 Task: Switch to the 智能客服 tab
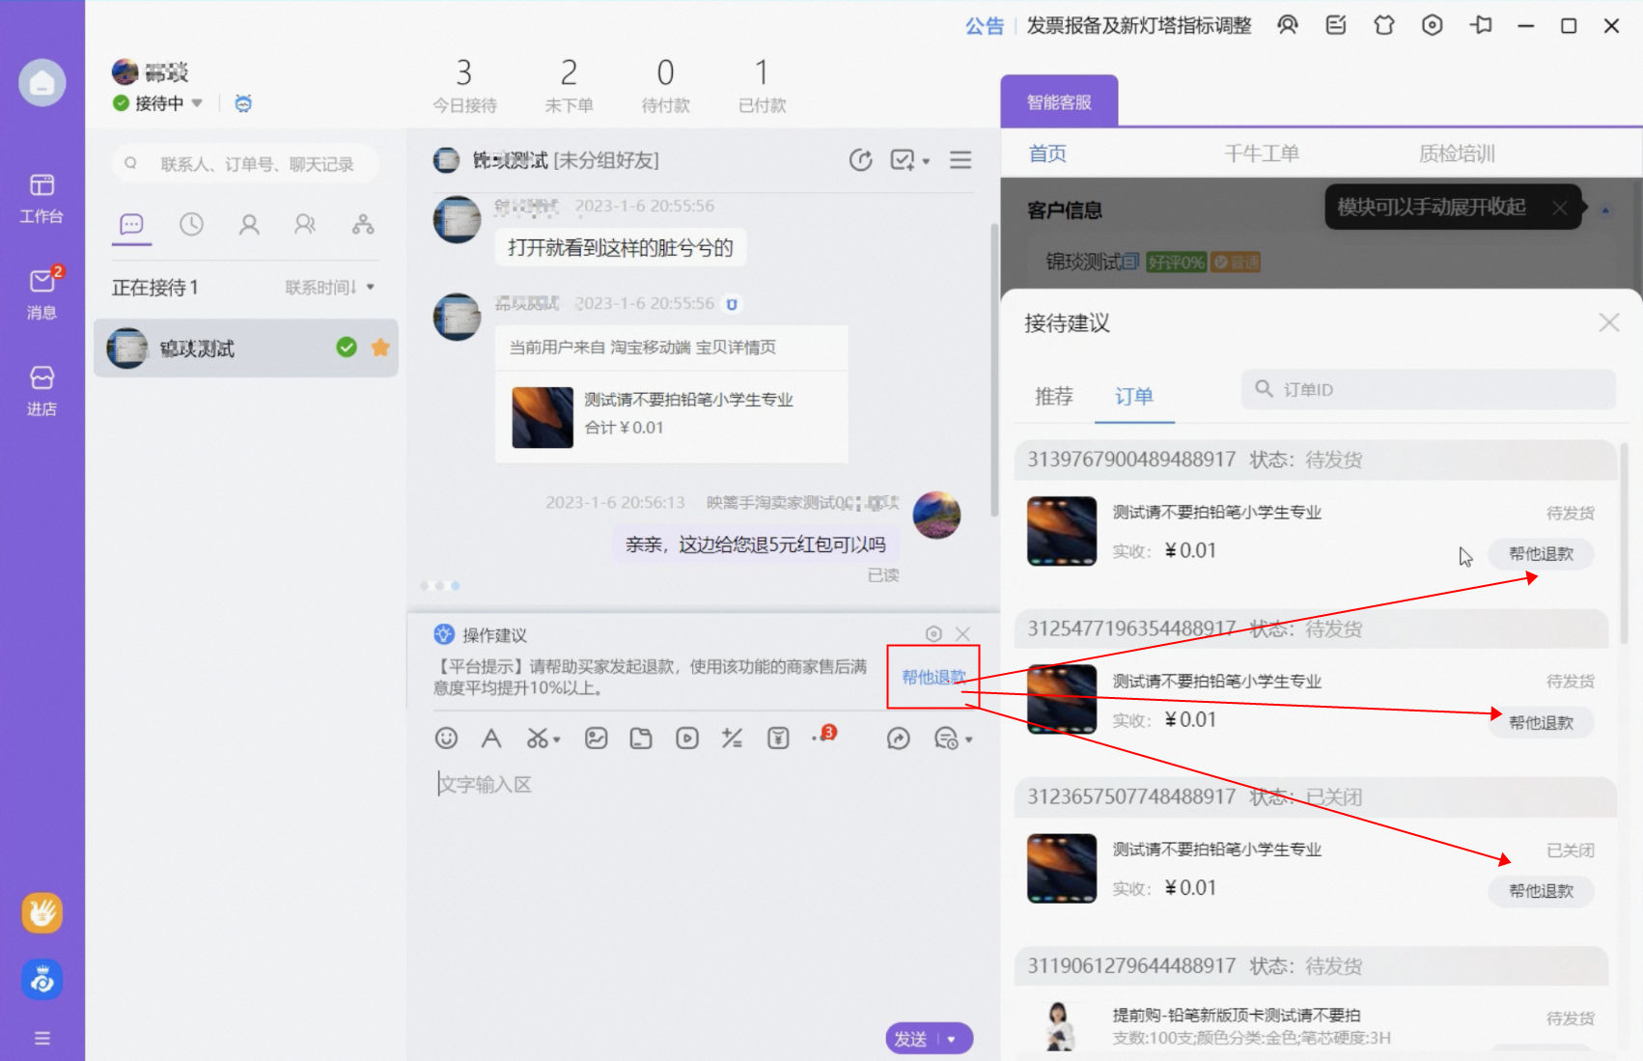(1059, 101)
